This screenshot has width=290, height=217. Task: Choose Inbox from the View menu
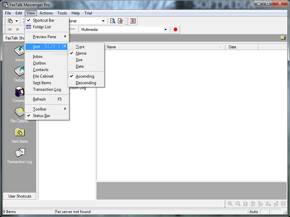click(x=47, y=57)
